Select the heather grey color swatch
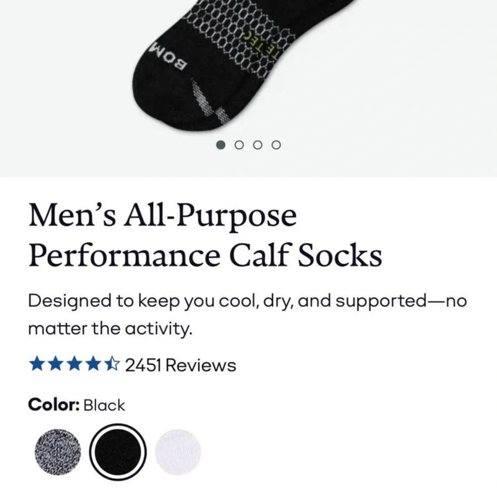Image resolution: width=497 pixels, height=497 pixels. [58, 451]
